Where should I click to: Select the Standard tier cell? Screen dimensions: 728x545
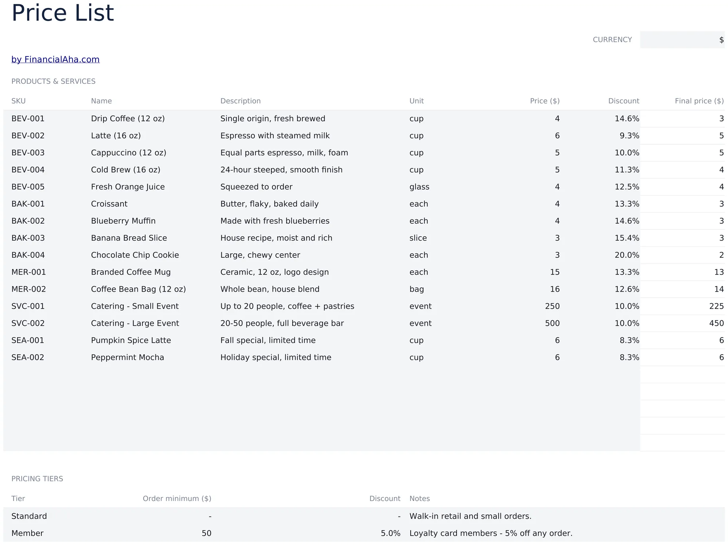[x=29, y=516]
